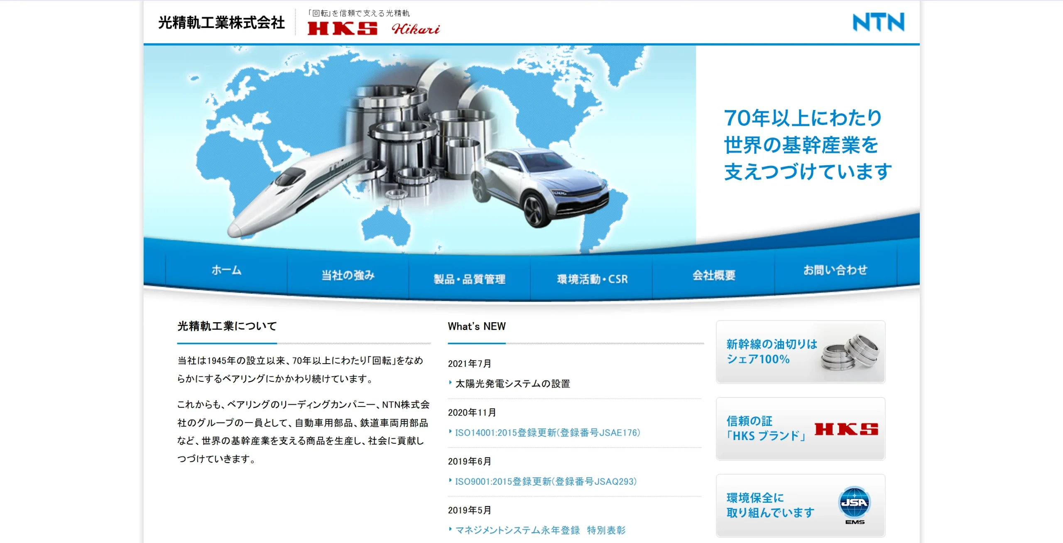Click the 70年以上にわたり hero headline text

808,144
